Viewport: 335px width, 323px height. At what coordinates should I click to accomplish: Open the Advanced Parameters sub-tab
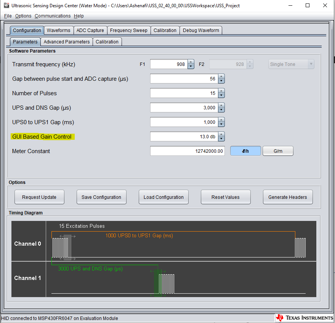[67, 42]
